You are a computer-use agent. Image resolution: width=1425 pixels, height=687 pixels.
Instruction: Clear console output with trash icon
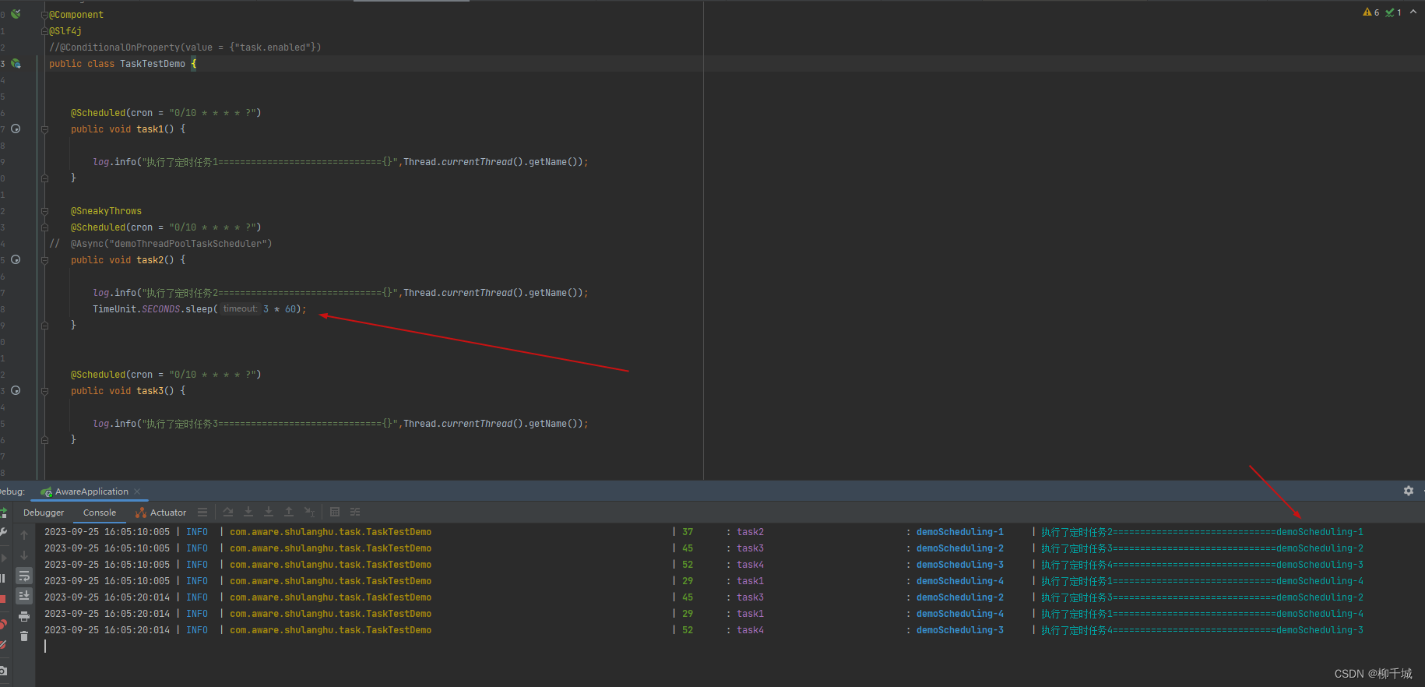pyautogui.click(x=24, y=636)
